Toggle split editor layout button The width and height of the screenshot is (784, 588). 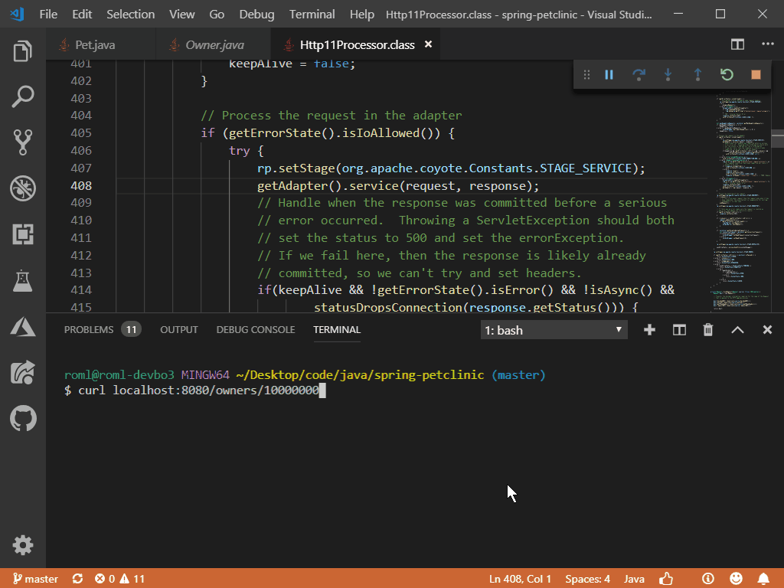tap(737, 44)
